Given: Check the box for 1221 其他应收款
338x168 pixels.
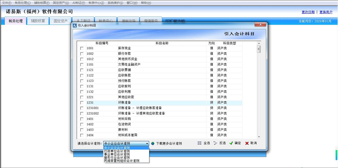Looking at the screenshot, I should pyautogui.click(x=82, y=97).
